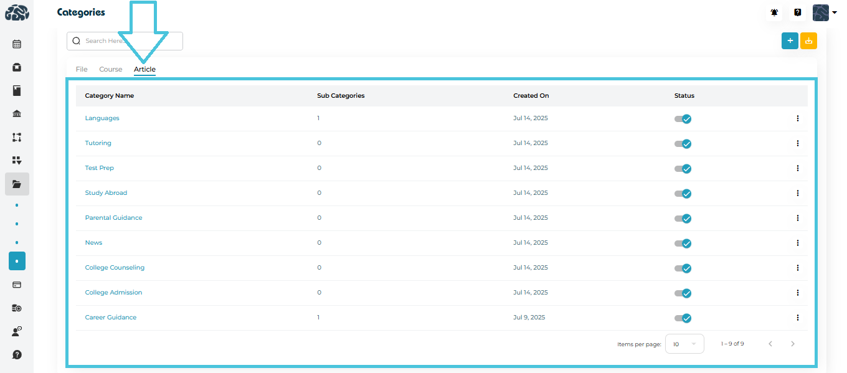Switch to the File tab
Viewport: 847px width, 373px height.
(82, 69)
